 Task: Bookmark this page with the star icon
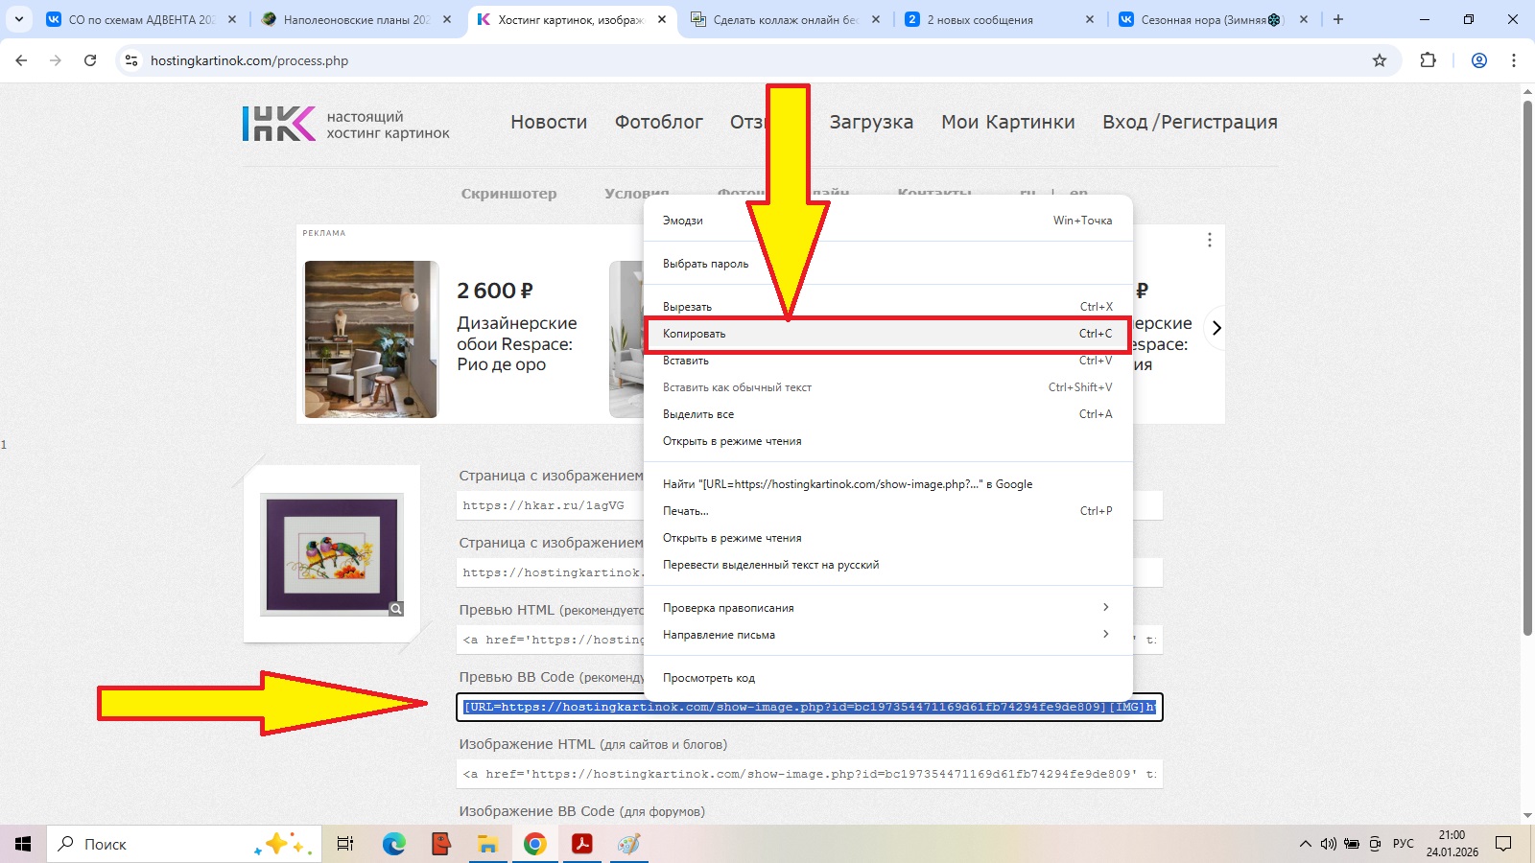(x=1380, y=60)
